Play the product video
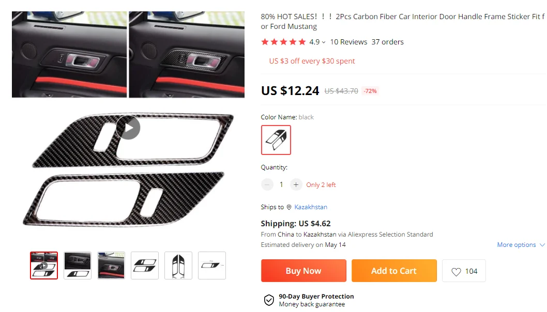The width and height of the screenshot is (547, 312). pyautogui.click(x=128, y=128)
